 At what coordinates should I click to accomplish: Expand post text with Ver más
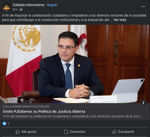tap(120, 20)
